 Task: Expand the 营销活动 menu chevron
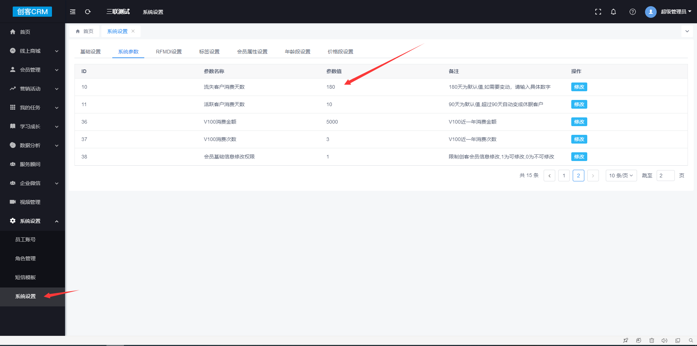tap(57, 89)
